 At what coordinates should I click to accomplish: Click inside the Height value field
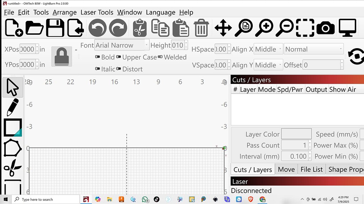coord(178,45)
